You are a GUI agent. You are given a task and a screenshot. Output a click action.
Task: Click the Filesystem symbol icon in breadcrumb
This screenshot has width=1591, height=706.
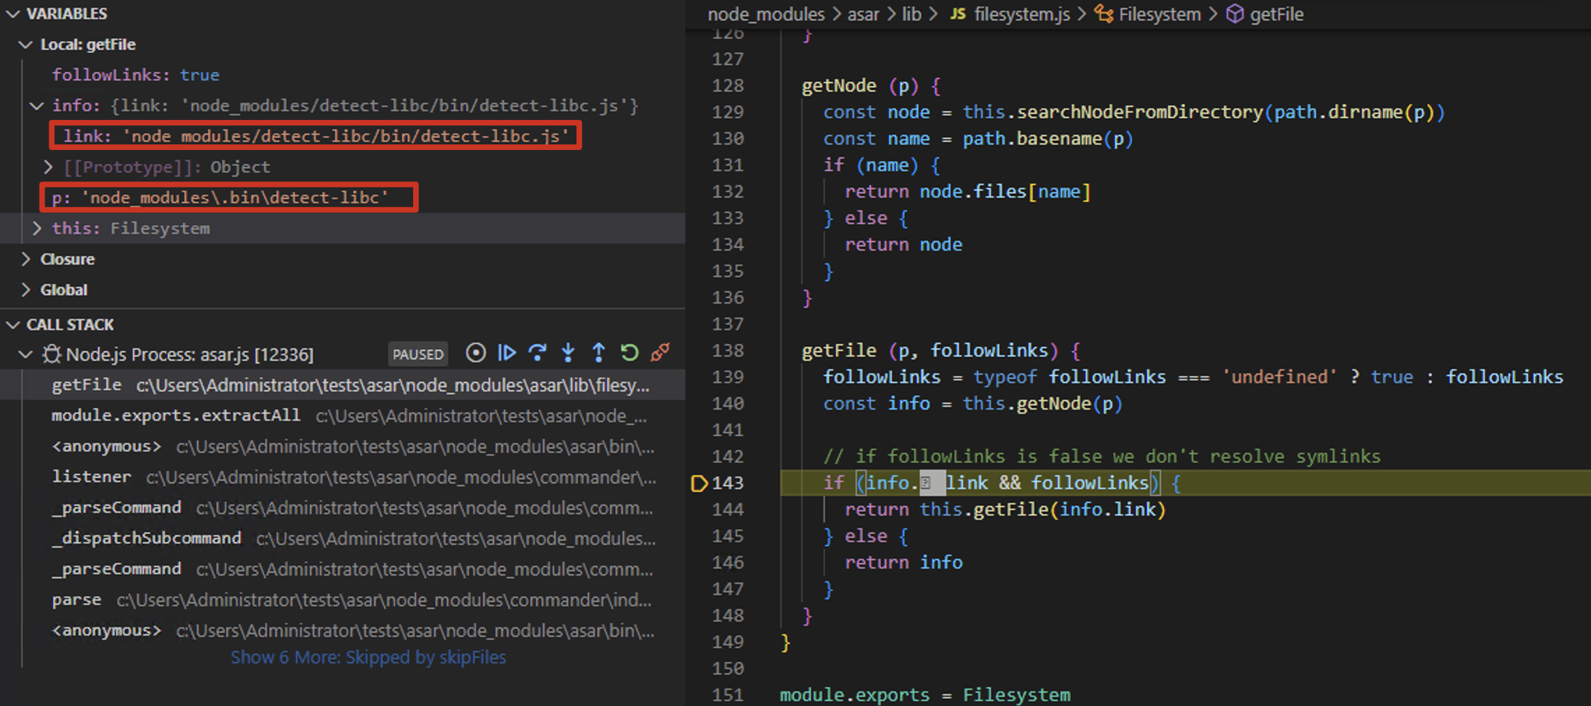pos(1103,14)
